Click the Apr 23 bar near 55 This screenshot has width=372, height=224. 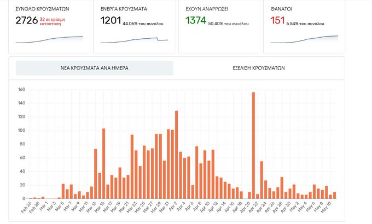pos(261,180)
